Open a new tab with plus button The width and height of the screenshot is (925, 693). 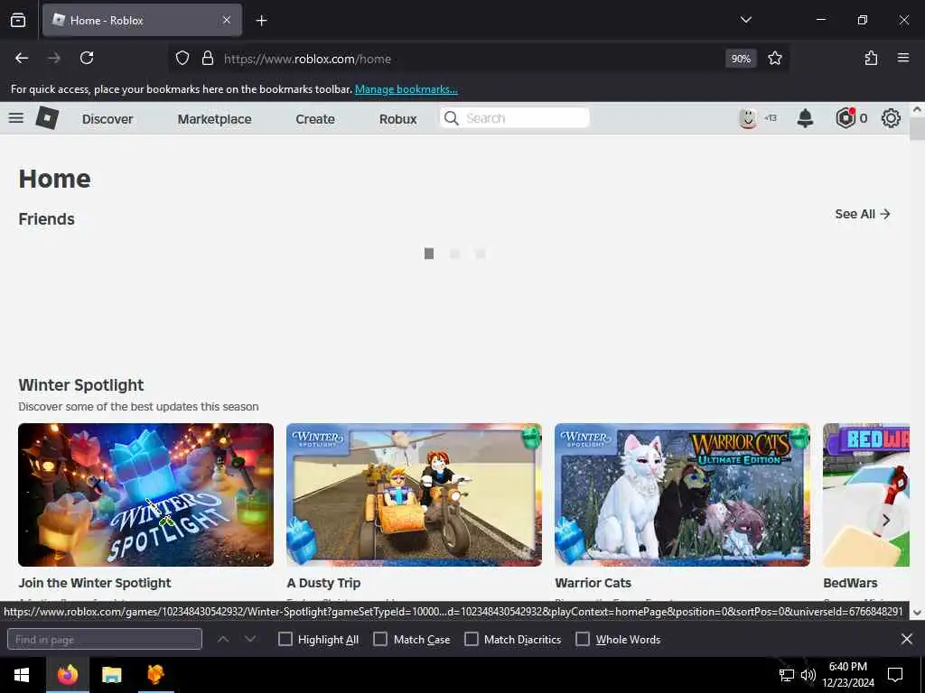[x=261, y=21]
